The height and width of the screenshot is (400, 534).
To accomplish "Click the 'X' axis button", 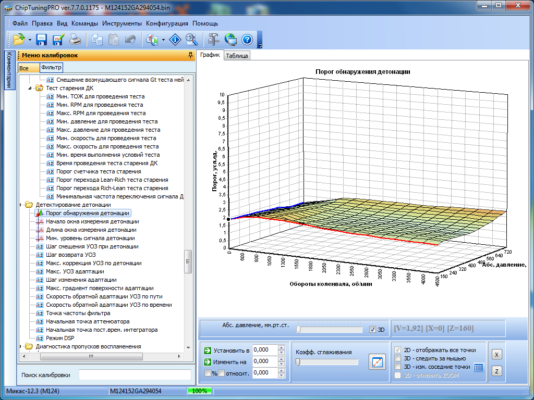I will point(497,355).
